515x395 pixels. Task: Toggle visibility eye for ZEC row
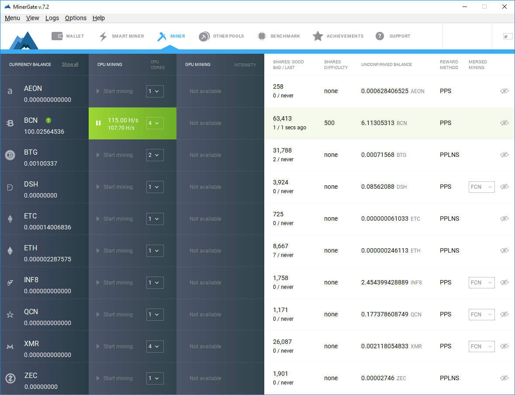tap(505, 378)
